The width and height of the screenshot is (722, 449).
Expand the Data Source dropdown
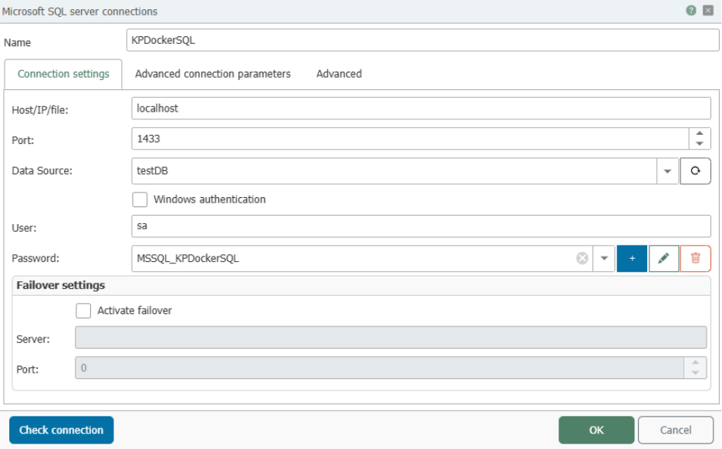(668, 171)
